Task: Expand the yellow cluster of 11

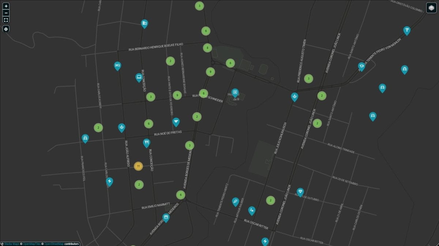Action: 138,166
